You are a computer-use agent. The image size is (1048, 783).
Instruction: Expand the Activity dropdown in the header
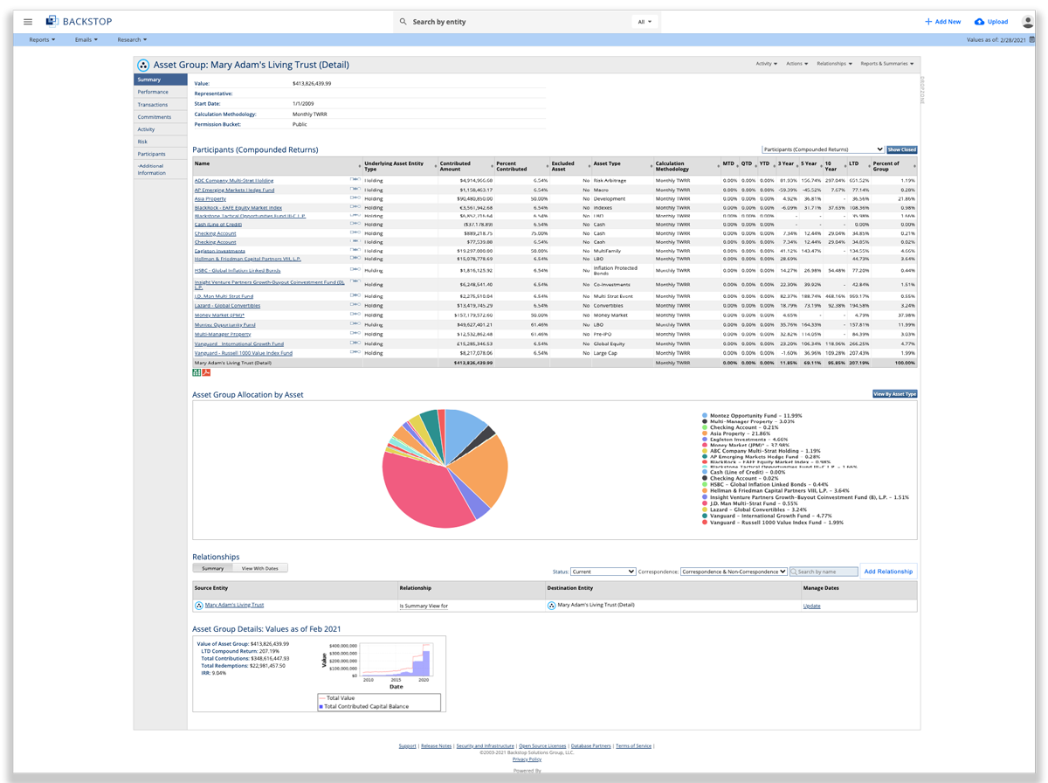766,64
